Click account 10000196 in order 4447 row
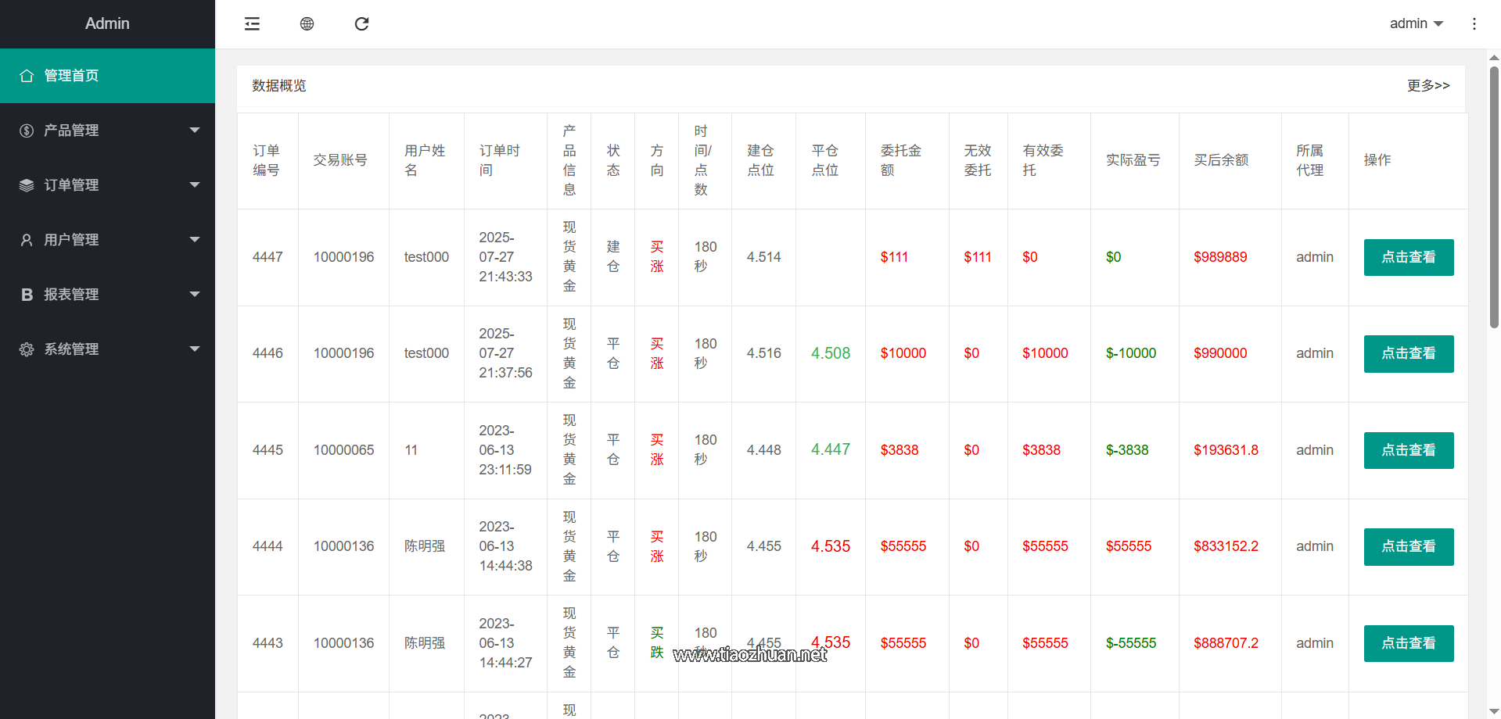The image size is (1501, 719). click(x=343, y=257)
